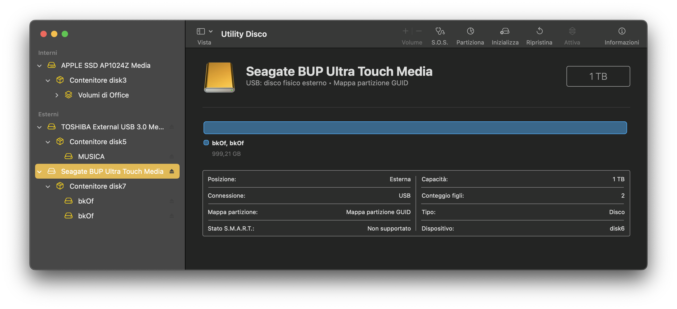Collapse Contenitore disk5 under TOSHIBA
677x309 pixels.
(48, 142)
